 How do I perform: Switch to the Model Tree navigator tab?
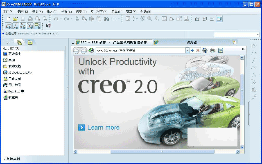point(8,42)
